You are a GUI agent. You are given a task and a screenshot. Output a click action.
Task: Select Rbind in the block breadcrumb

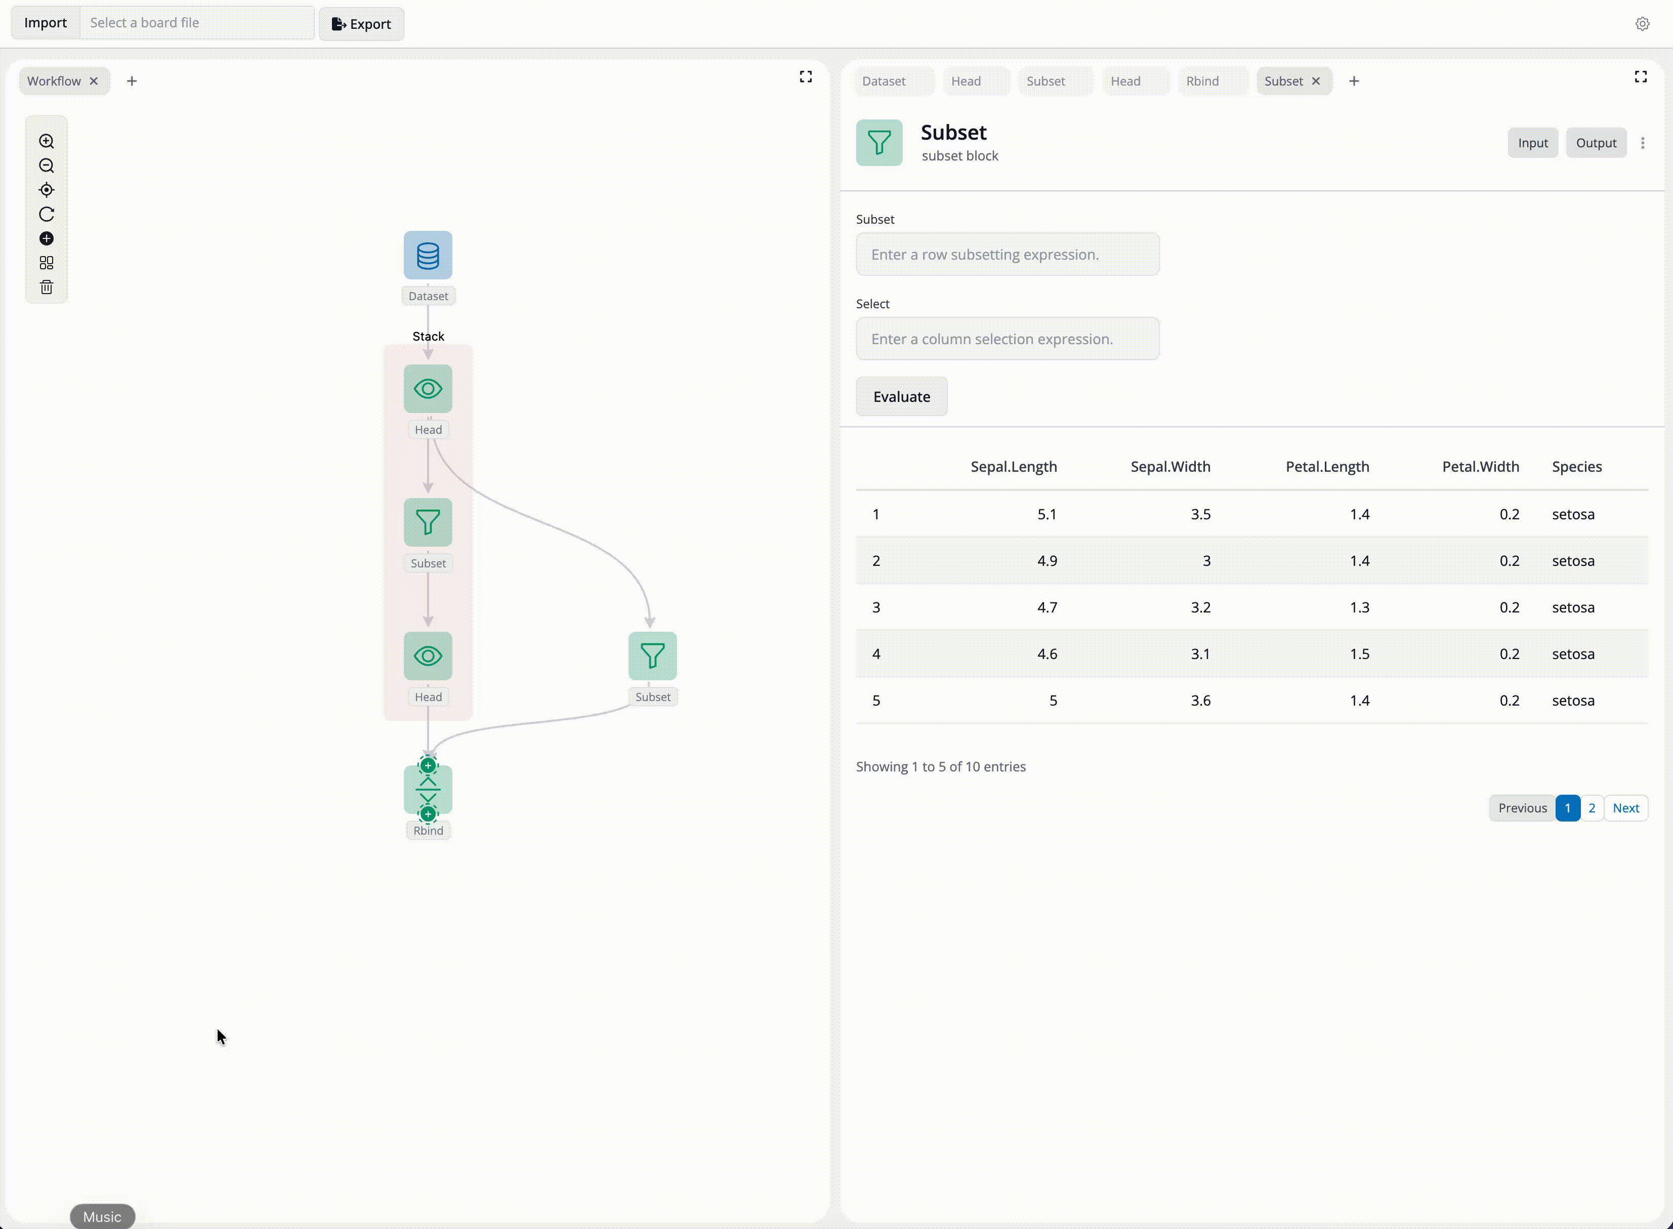pyautogui.click(x=1202, y=80)
